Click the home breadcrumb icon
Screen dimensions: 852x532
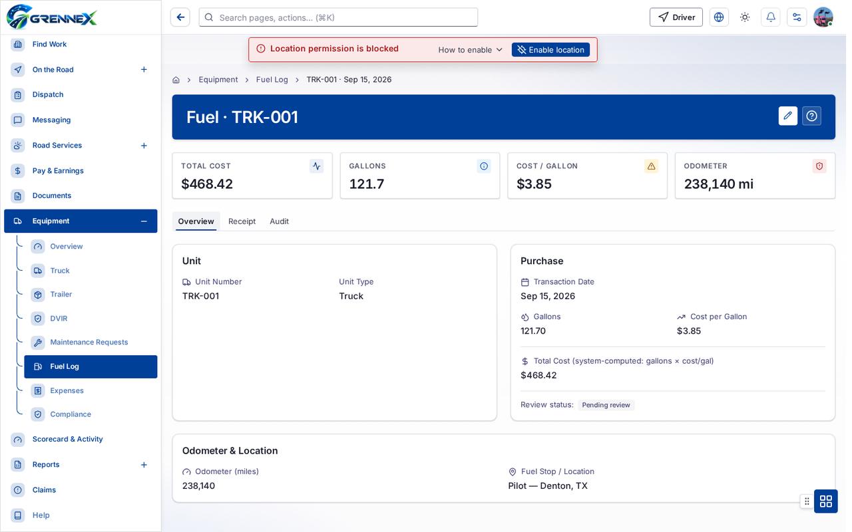click(176, 80)
